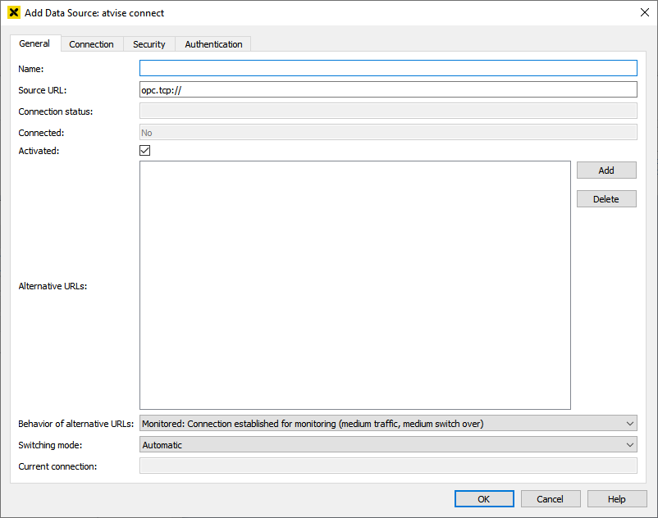Select the General tab
The width and height of the screenshot is (658, 518).
click(34, 44)
